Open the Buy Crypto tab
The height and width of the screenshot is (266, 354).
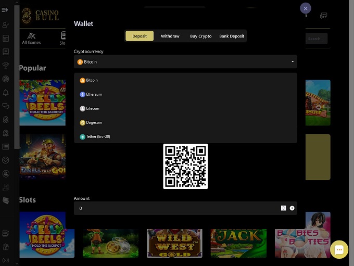coord(200,36)
